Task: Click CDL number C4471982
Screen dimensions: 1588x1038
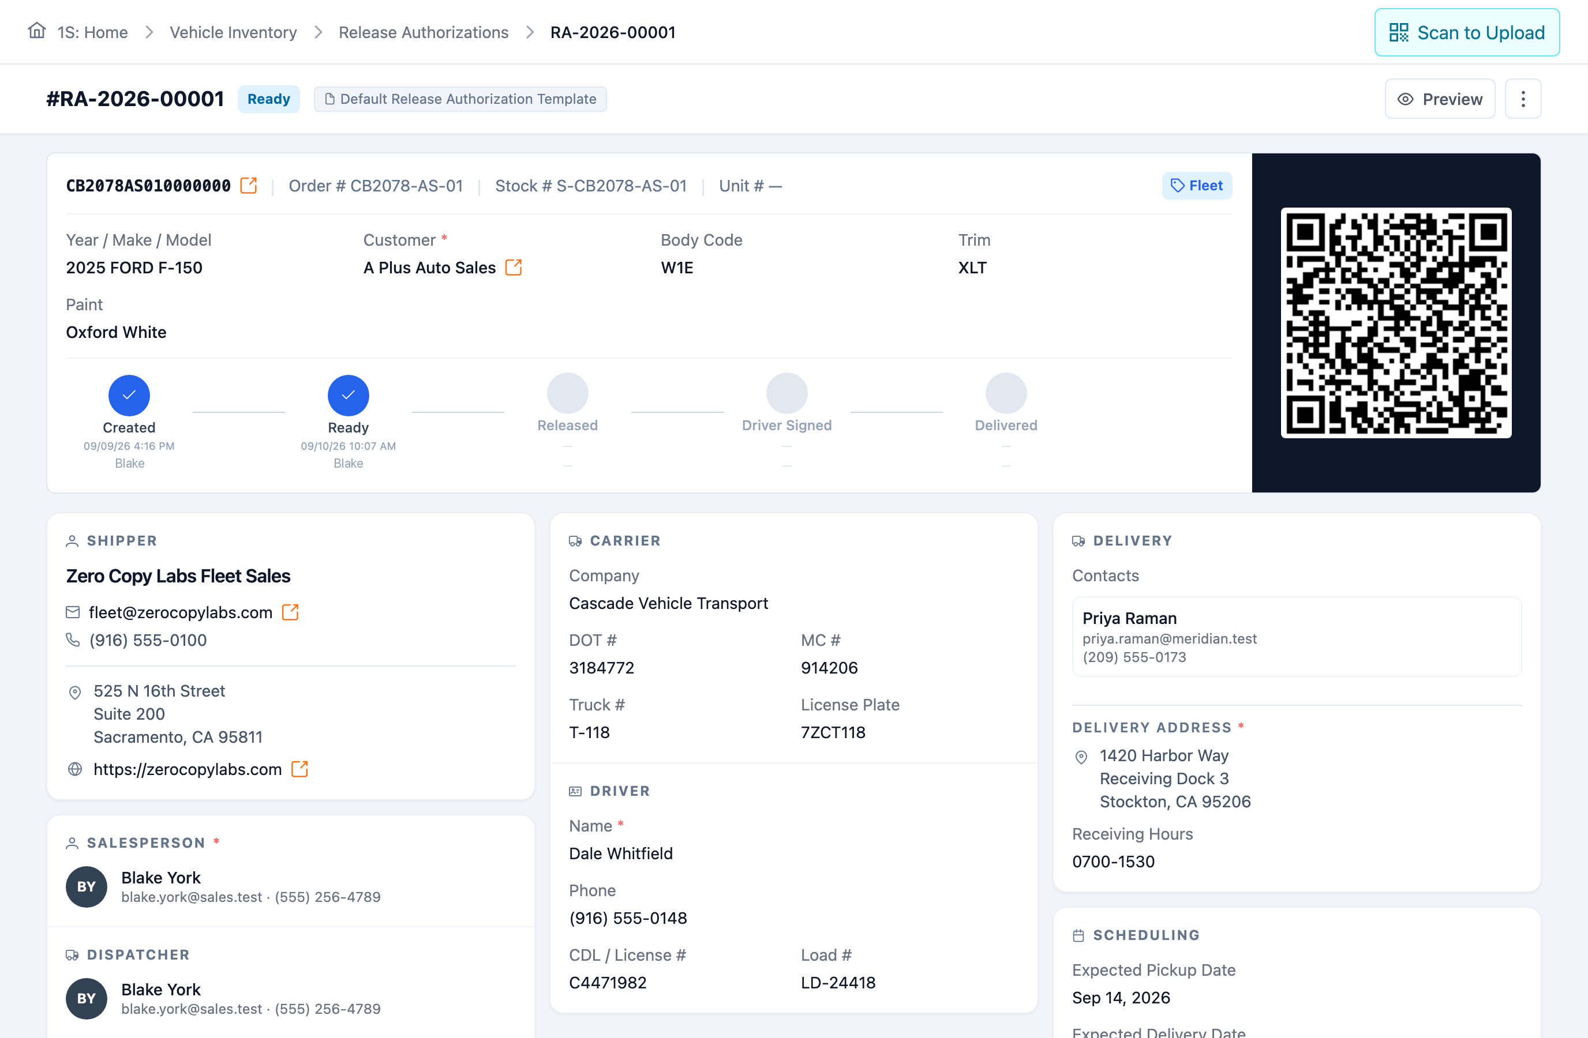Action: [608, 983]
